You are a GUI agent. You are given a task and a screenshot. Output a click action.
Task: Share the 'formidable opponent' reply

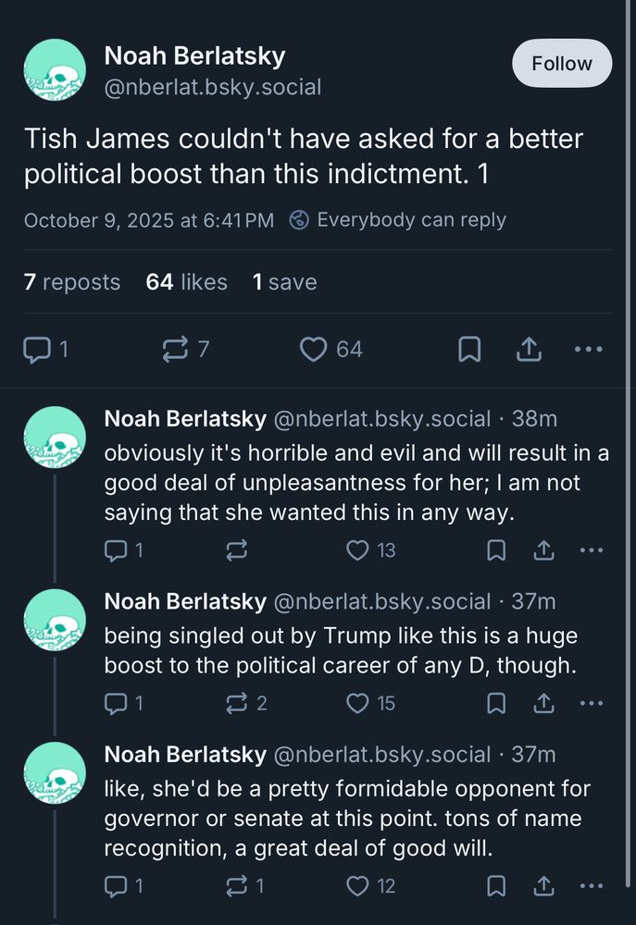(x=544, y=886)
